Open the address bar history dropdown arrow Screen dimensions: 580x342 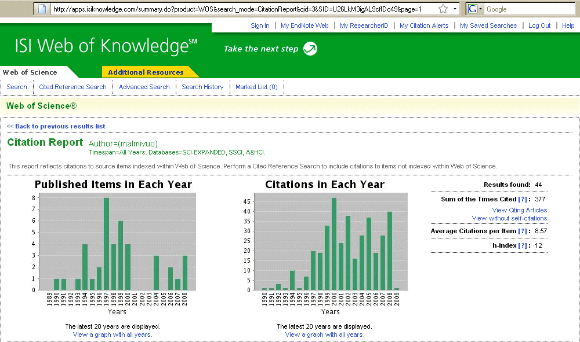(456, 9)
